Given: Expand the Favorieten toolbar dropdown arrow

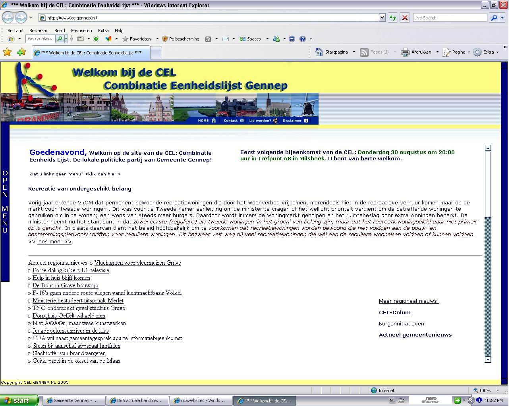Looking at the screenshot, I should [x=157, y=39].
